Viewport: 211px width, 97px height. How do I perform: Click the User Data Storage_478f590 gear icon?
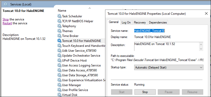click(59, 75)
